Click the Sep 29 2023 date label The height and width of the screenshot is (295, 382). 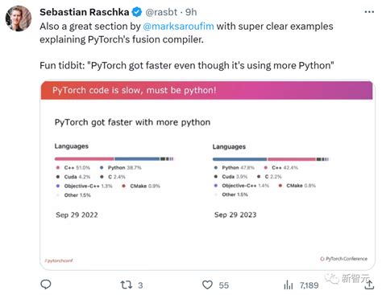click(x=235, y=215)
